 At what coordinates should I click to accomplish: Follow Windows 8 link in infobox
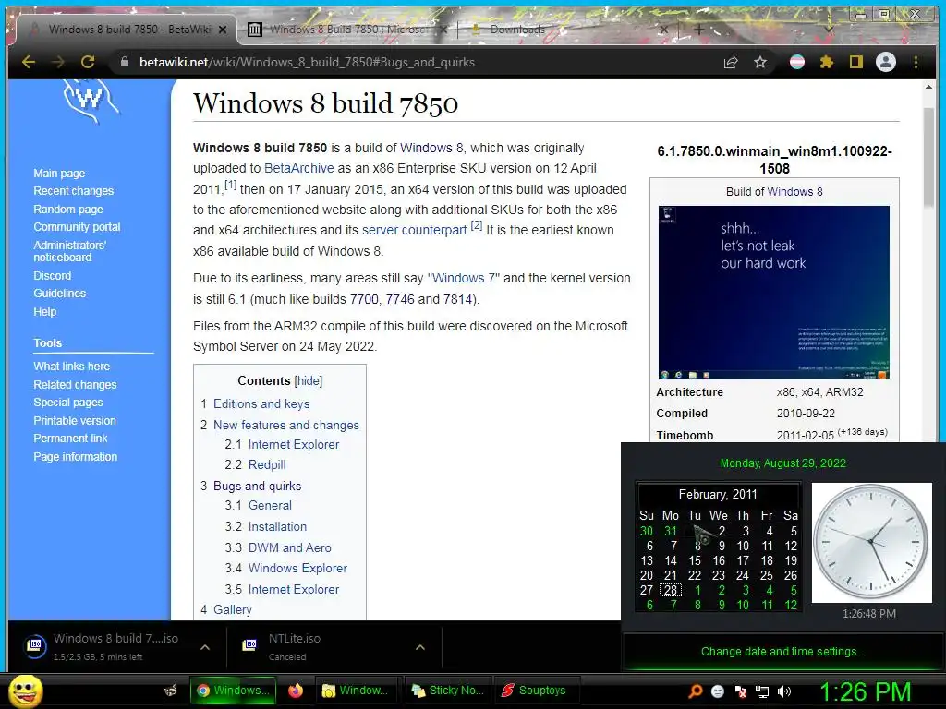[795, 192]
